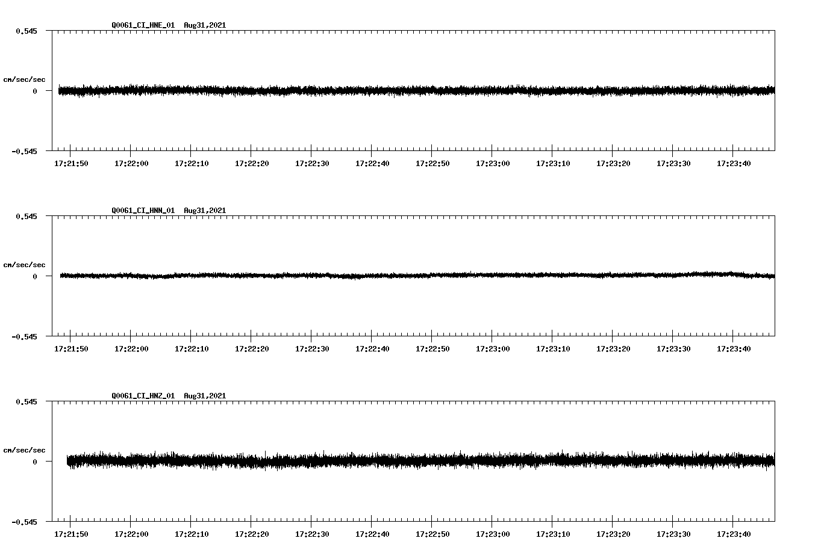Click the zero axis label of the HNZ plot
The height and width of the screenshot is (556, 818).
35,462
